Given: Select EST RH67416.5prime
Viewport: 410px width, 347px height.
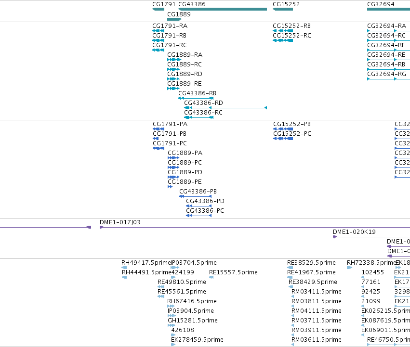Looking at the screenshot, I should tap(171, 306).
